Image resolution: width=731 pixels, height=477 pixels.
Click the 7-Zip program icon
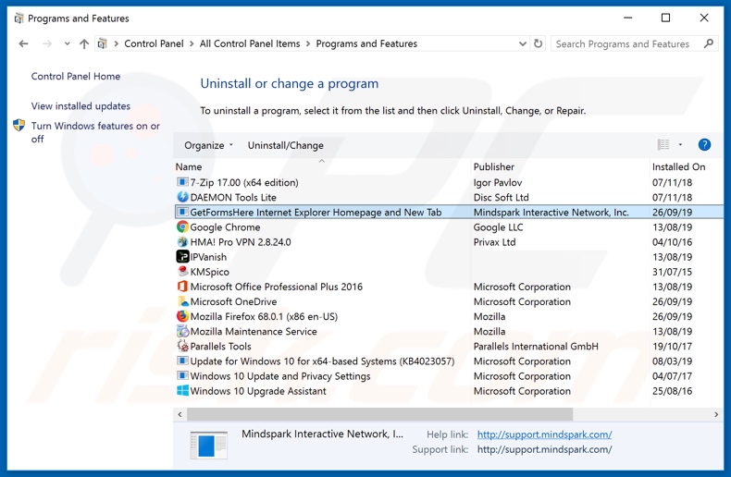point(182,182)
